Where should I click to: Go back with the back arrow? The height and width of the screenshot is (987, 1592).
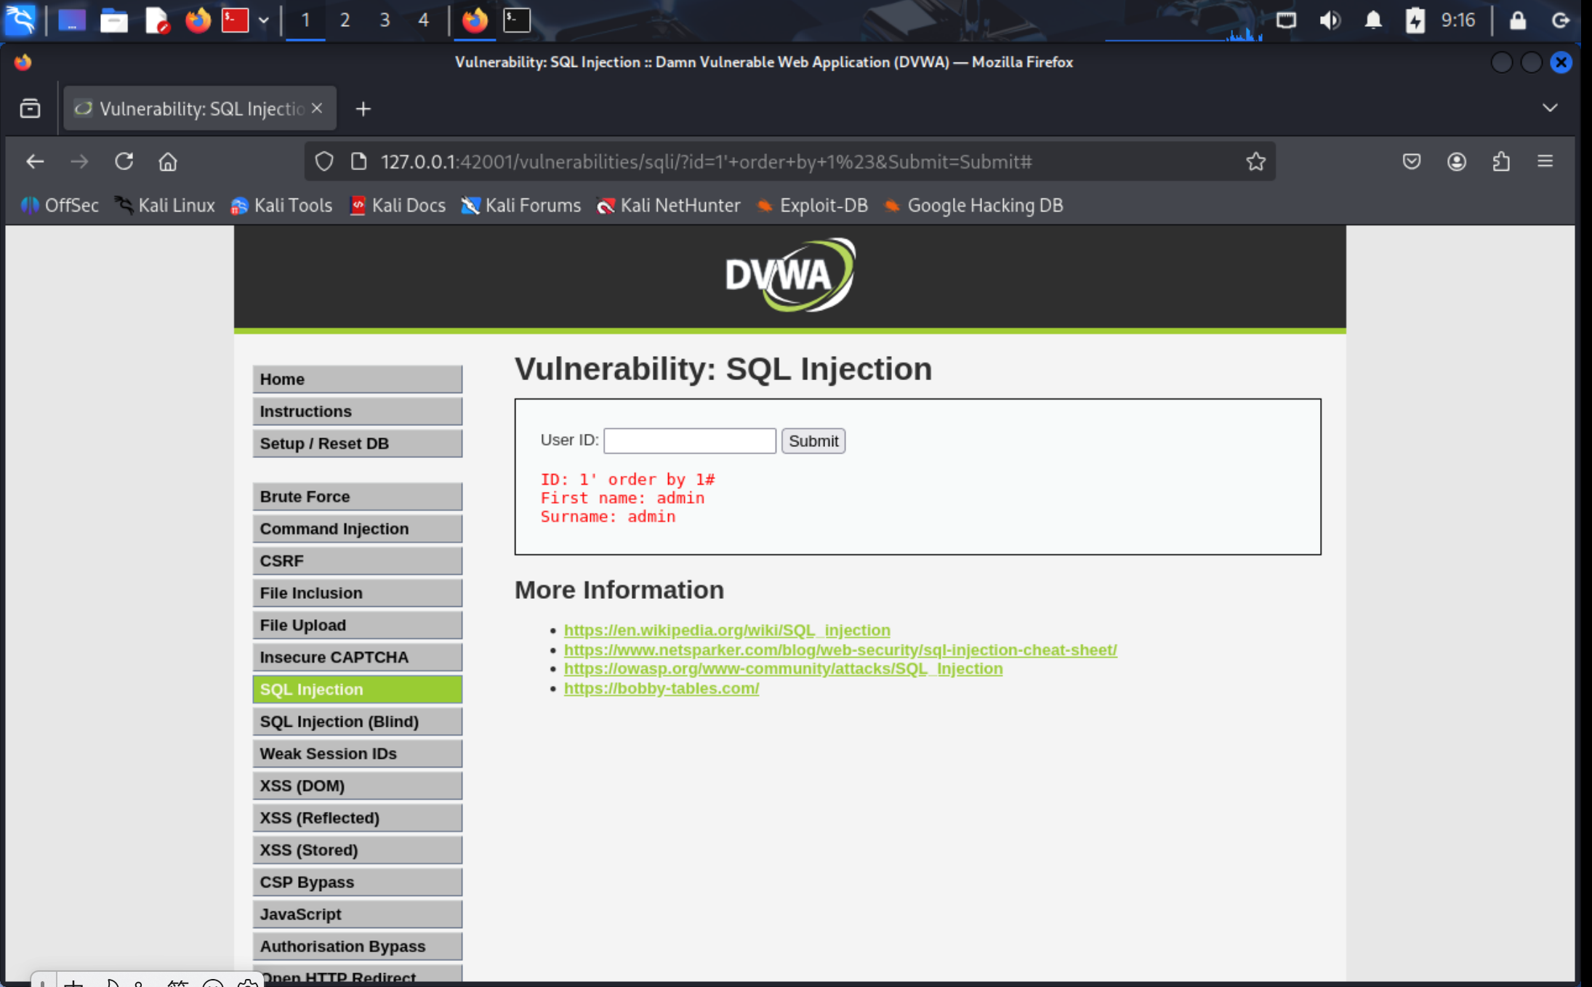tap(35, 161)
